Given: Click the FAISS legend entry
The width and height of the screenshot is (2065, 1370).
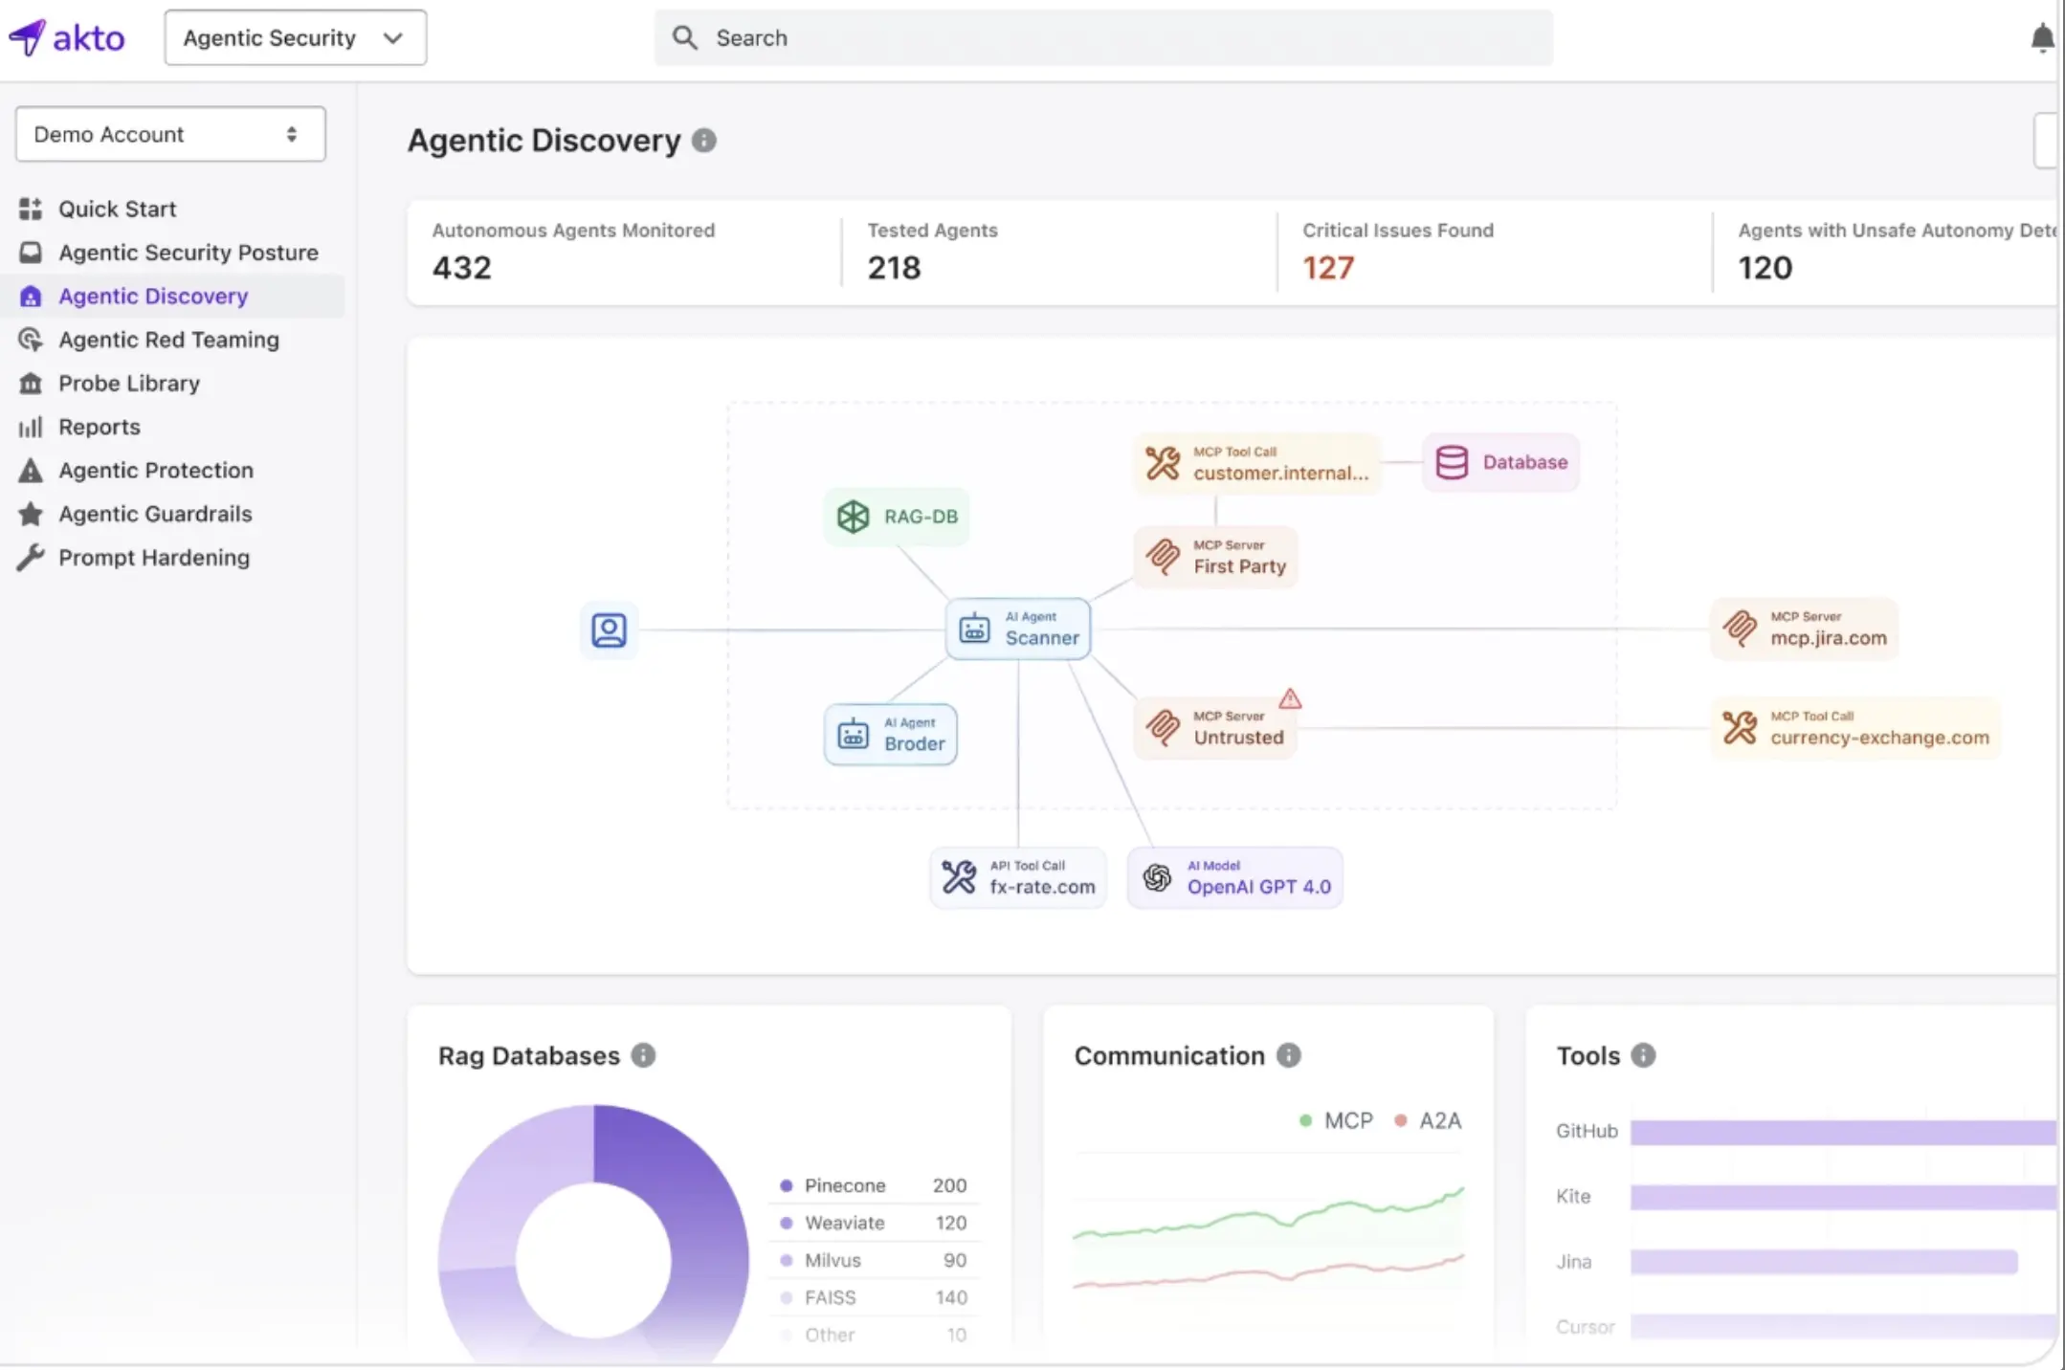Looking at the screenshot, I should [x=873, y=1297].
